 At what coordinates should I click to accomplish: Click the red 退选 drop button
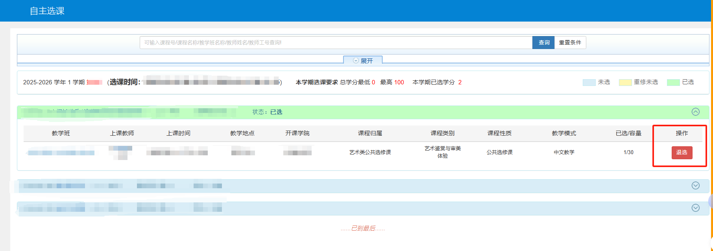[x=682, y=153]
